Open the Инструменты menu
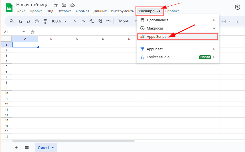This screenshot has width=245, height=152. (123, 11)
